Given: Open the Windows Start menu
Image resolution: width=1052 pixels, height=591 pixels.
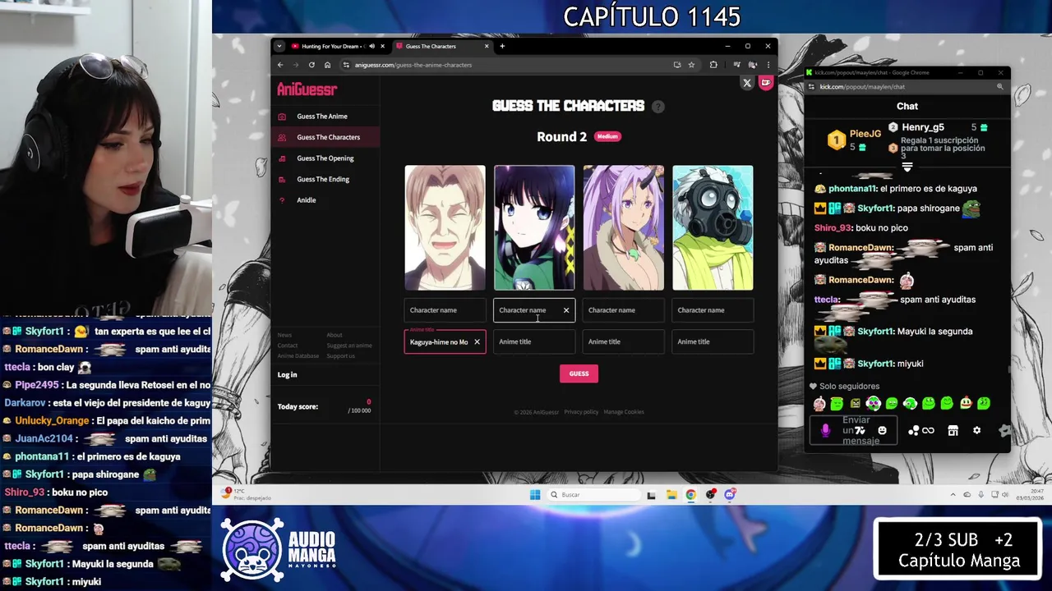Looking at the screenshot, I should point(535,494).
